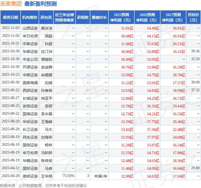Select the 长城证券 institution cell

tap(30, 98)
